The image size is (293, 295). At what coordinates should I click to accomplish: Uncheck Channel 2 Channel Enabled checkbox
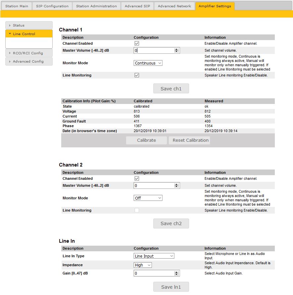pyautogui.click(x=137, y=178)
